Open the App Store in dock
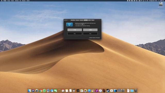Image resolution: width=165 pixels, height=93 pixels. click(89, 91)
